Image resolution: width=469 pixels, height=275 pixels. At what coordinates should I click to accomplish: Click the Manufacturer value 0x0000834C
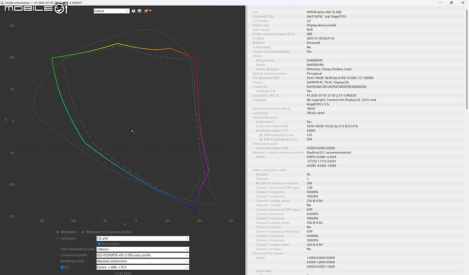315,60
